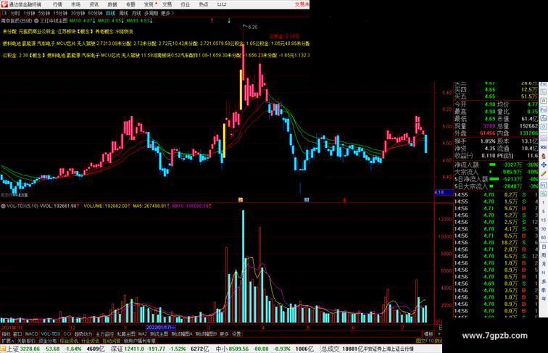Click 窗口 tab in bottom bar
This screenshot has width=548, height=353.
[17, 334]
